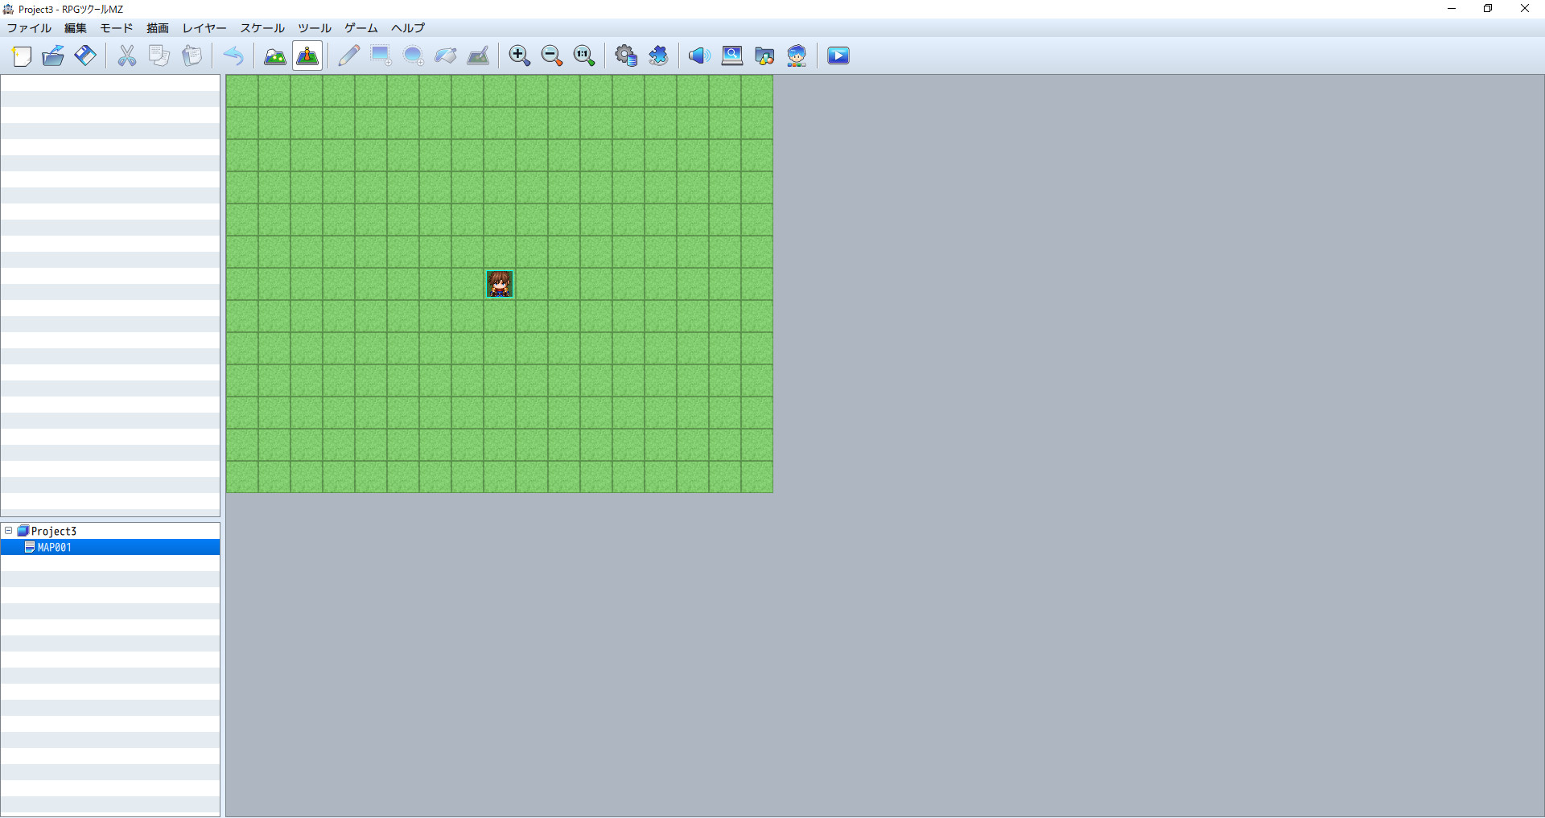The width and height of the screenshot is (1545, 818).
Task: Collapse the Project3 tree node
Action: click(9, 531)
